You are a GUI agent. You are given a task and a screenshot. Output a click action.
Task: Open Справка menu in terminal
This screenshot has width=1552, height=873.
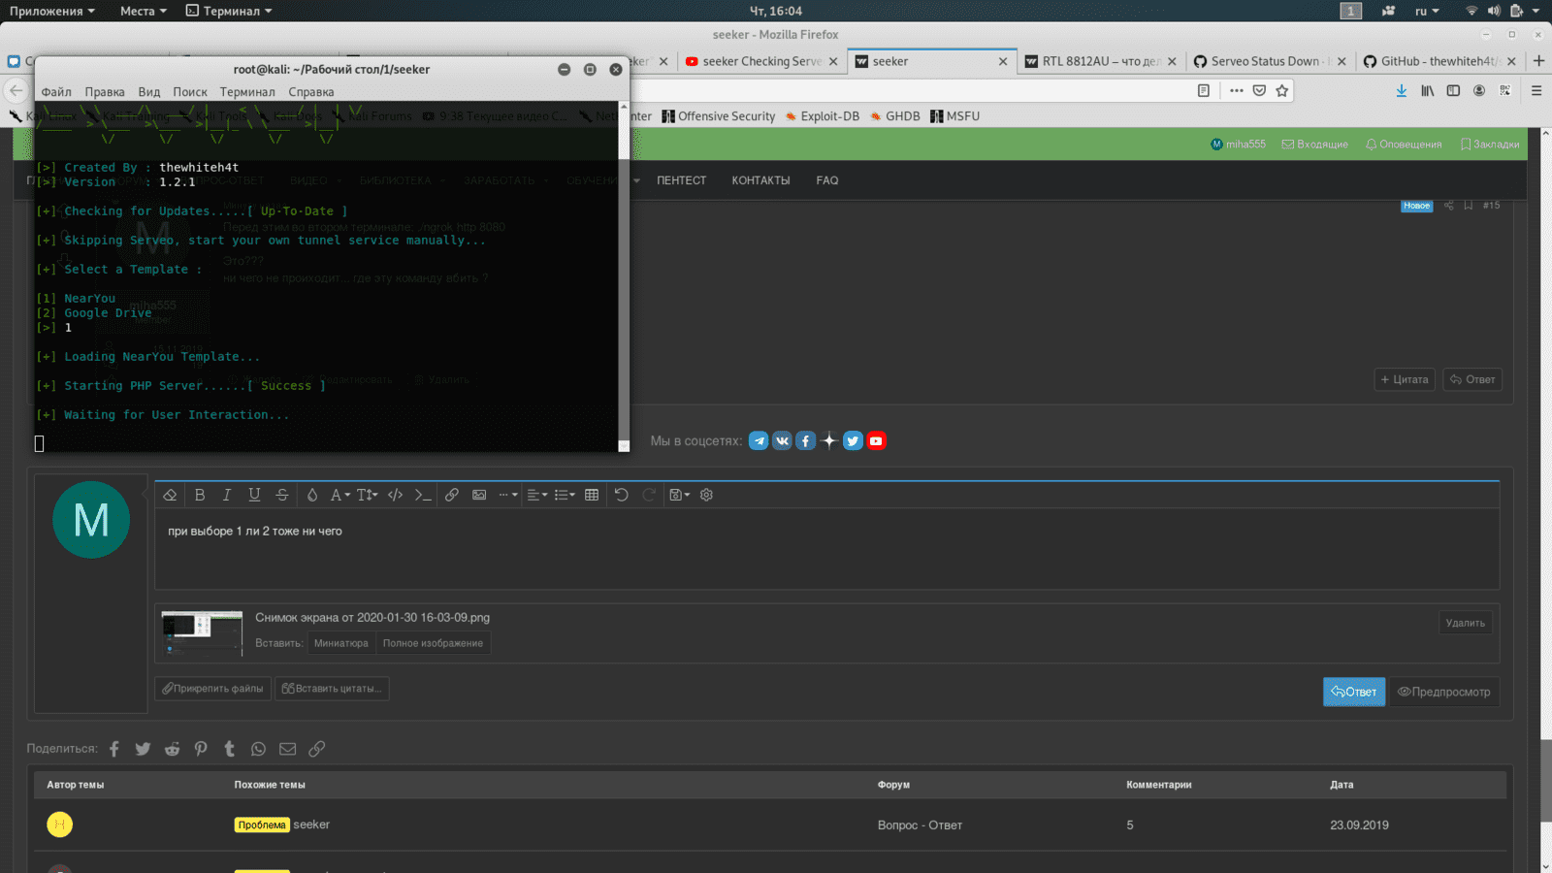(311, 92)
